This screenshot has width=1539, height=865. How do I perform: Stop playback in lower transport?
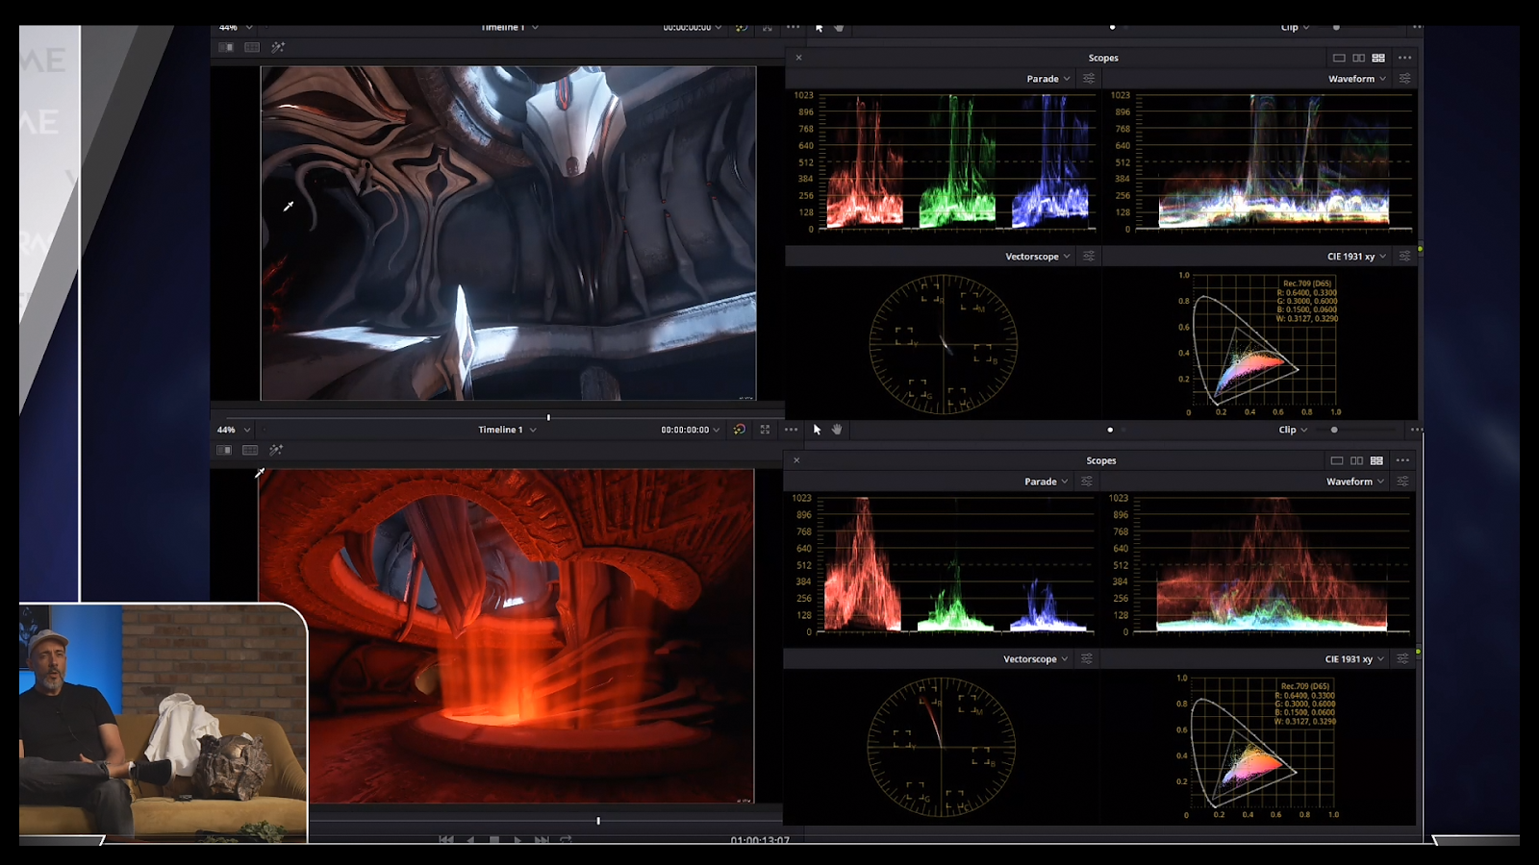494,840
